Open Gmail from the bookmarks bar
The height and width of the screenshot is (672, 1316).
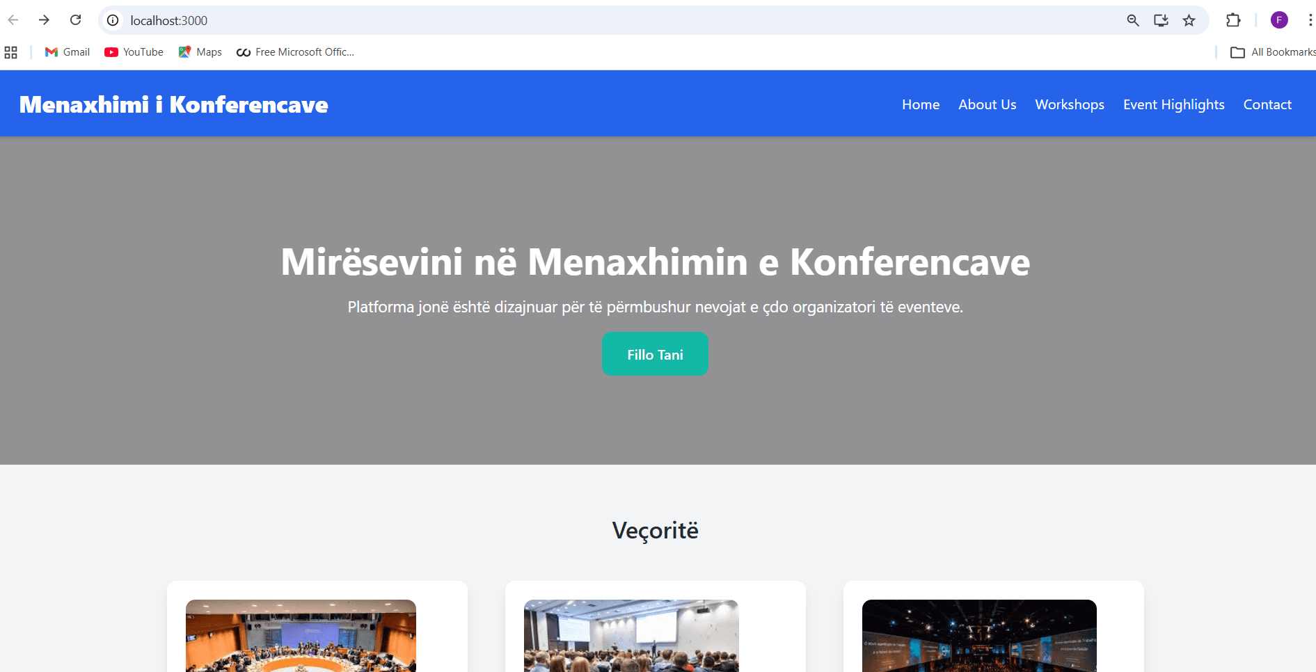coord(66,51)
